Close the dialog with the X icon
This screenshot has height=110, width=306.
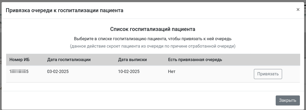(x=298, y=10)
